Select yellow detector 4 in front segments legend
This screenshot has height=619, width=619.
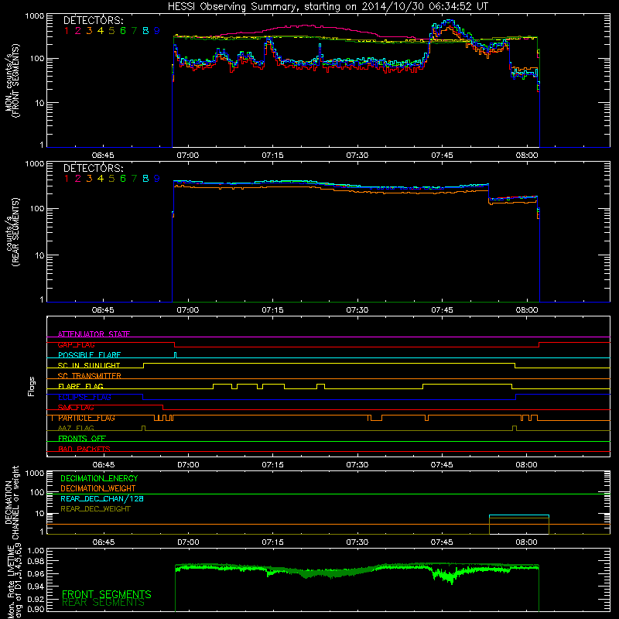point(101,31)
